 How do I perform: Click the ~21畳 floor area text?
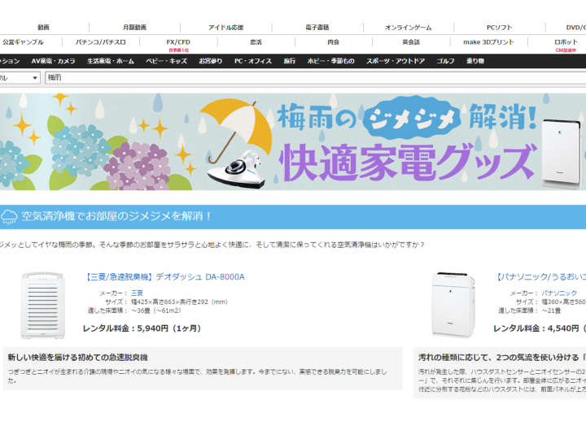pos(551,311)
